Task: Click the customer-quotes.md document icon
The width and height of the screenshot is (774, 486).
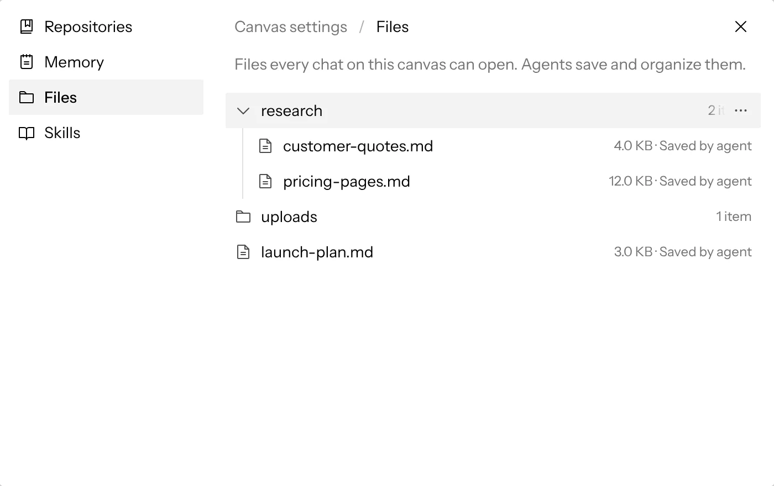Action: 265,146
